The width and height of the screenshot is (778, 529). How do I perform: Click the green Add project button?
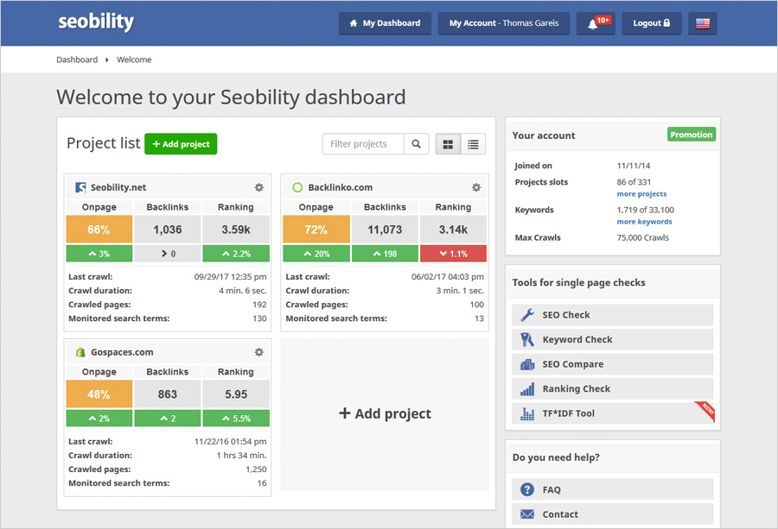pyautogui.click(x=181, y=144)
